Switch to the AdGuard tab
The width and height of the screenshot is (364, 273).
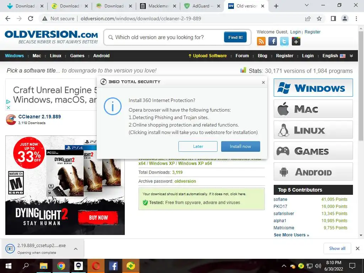203,6
